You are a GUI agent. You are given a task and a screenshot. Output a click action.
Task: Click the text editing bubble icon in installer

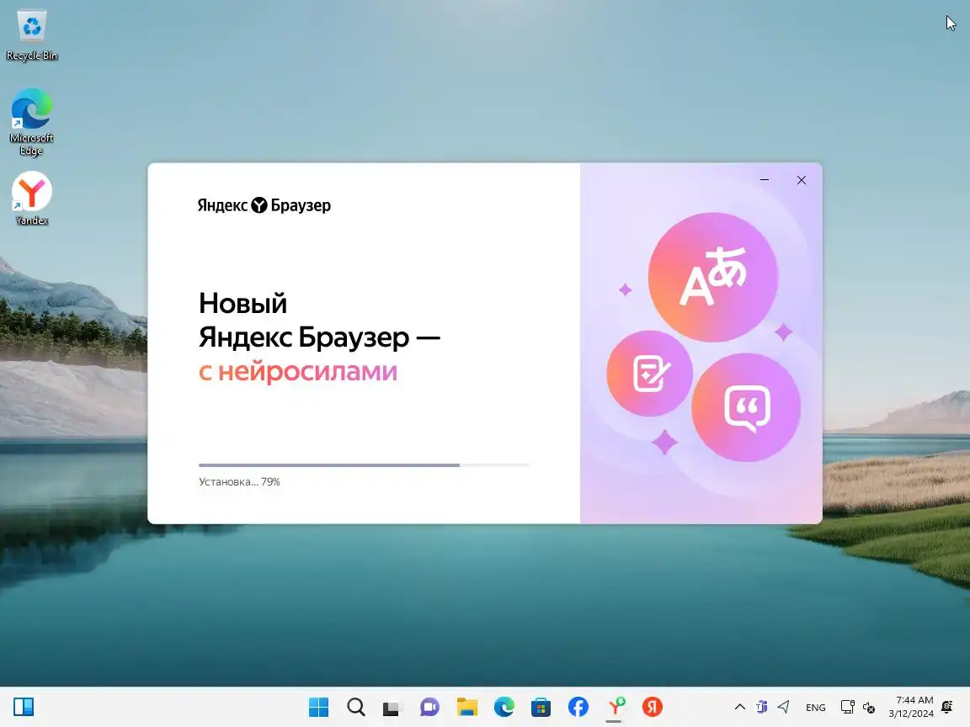[649, 374]
